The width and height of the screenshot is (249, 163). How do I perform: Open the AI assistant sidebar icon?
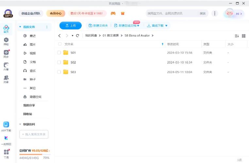click(6, 66)
